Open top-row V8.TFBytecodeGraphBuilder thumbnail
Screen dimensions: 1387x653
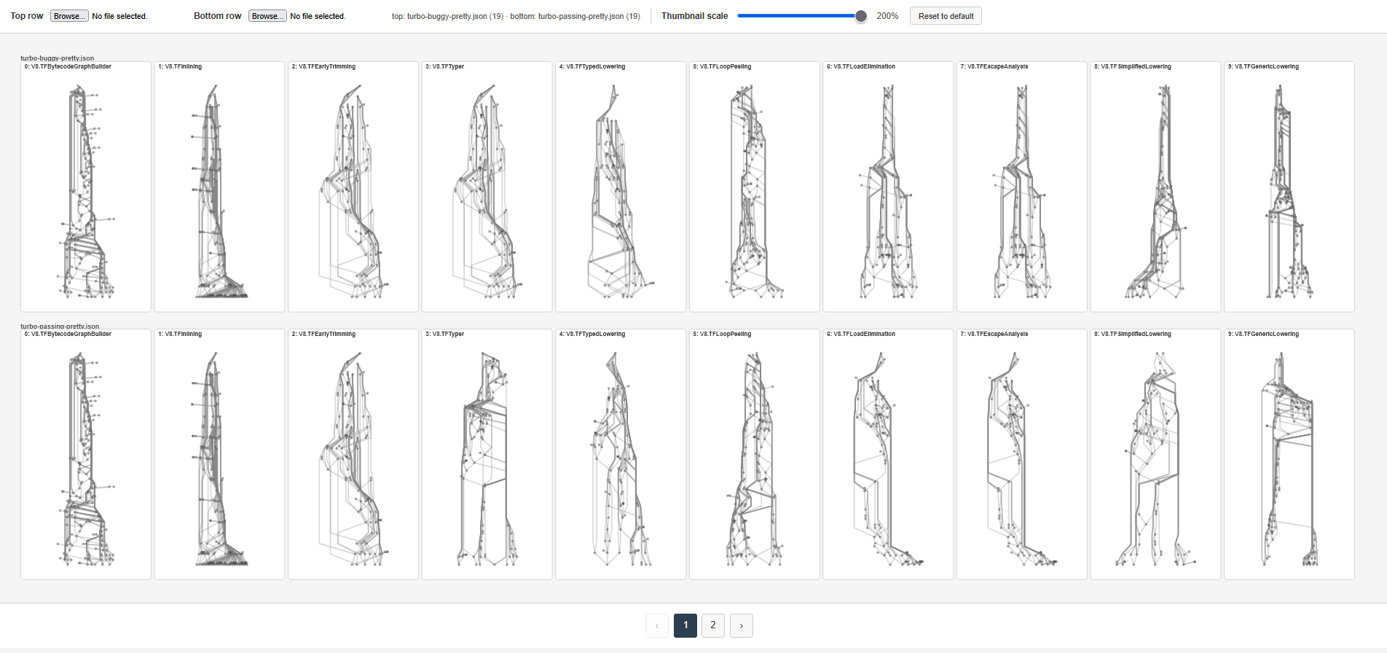tap(86, 187)
